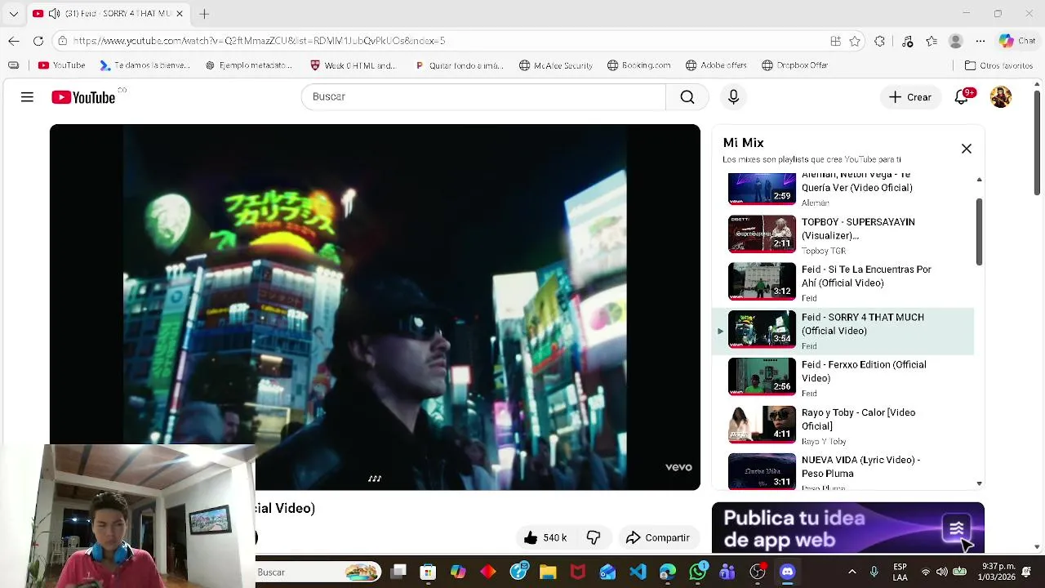Open the McAfee Security bookmark
This screenshot has width=1045, height=588.
(556, 65)
